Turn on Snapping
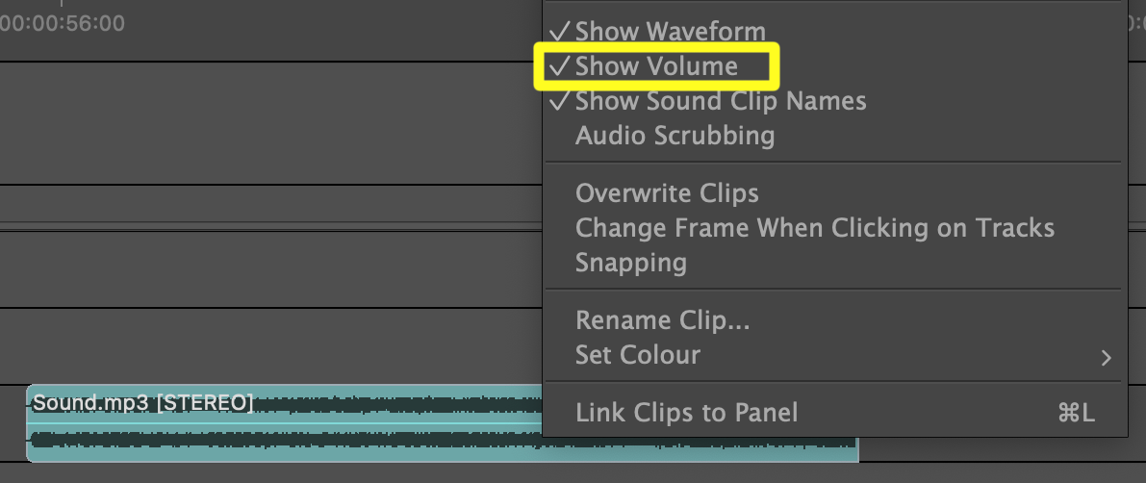Image resolution: width=1146 pixels, height=483 pixels. (630, 263)
